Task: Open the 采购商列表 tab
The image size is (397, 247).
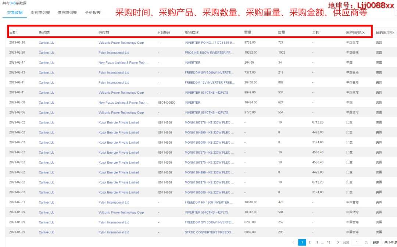Action: point(40,12)
